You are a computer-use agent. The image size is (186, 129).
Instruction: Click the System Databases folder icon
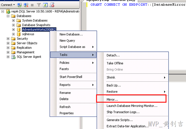[x=19, y=21]
